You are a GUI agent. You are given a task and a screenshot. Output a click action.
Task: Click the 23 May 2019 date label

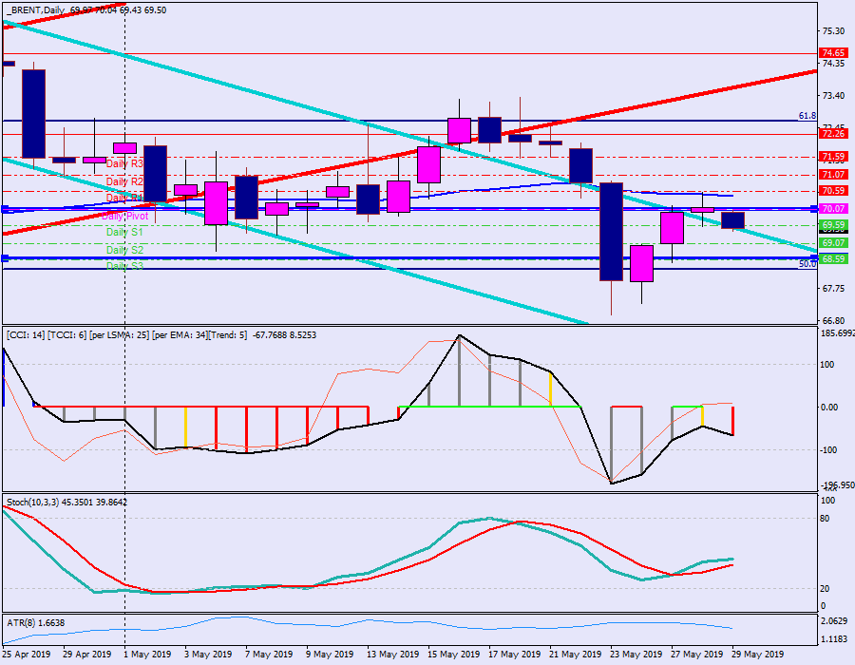point(635,655)
